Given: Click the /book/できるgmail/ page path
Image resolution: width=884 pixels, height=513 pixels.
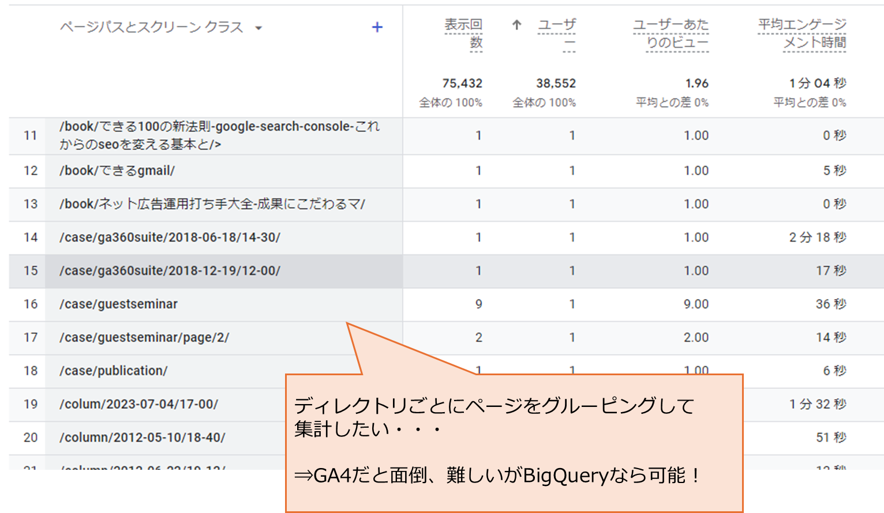Looking at the screenshot, I should (117, 171).
